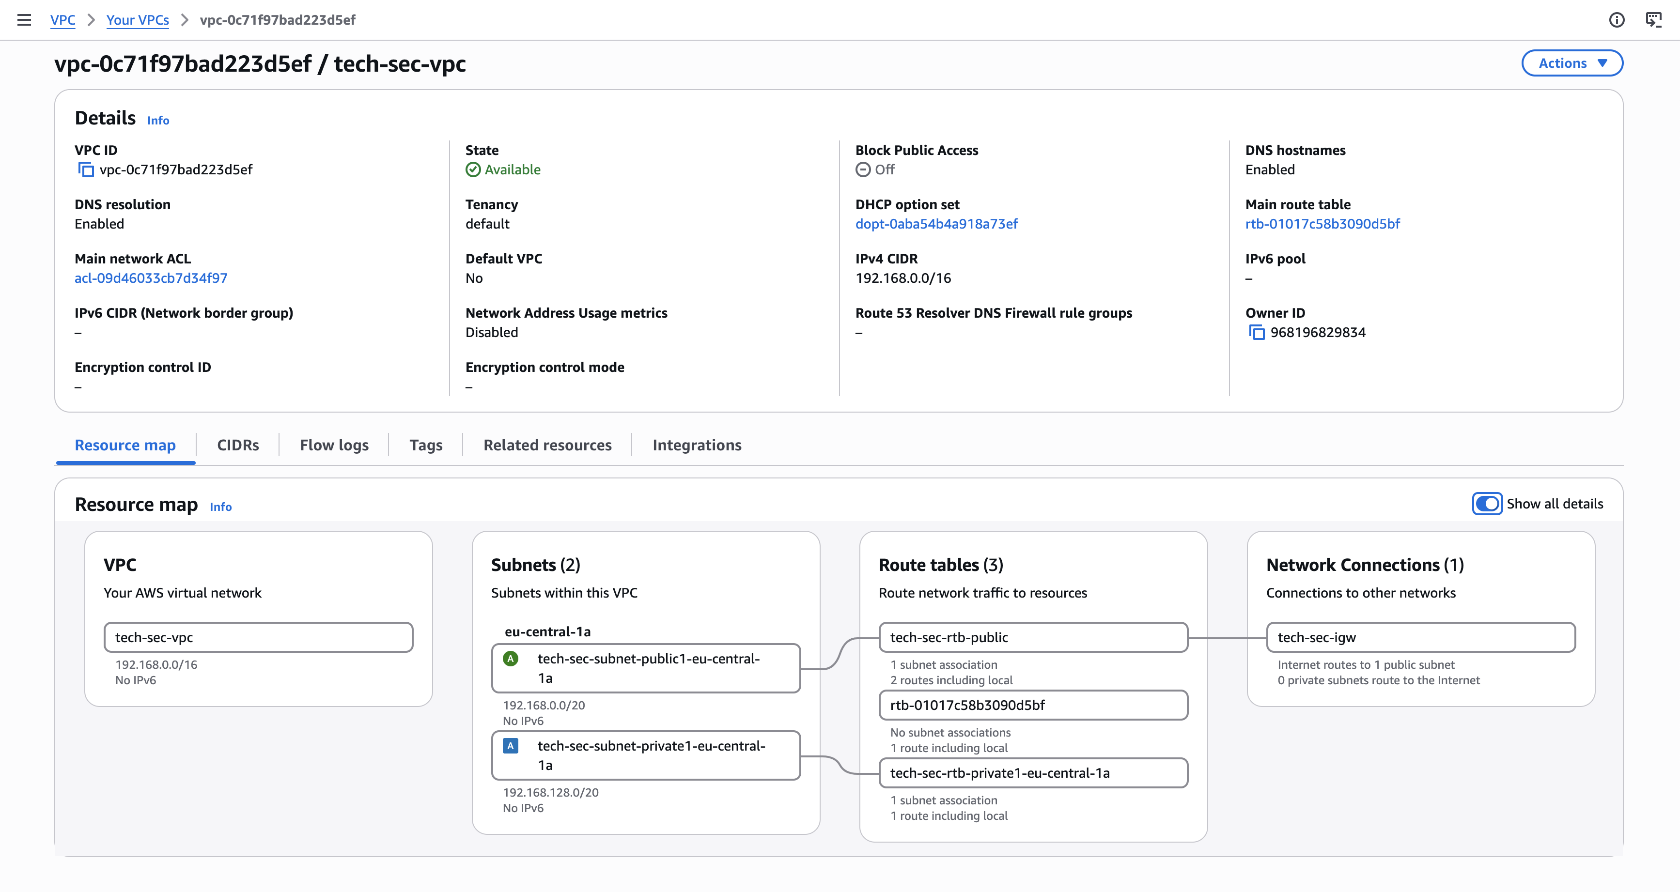
Task: Click the blue A badge on private subnet
Action: click(511, 746)
